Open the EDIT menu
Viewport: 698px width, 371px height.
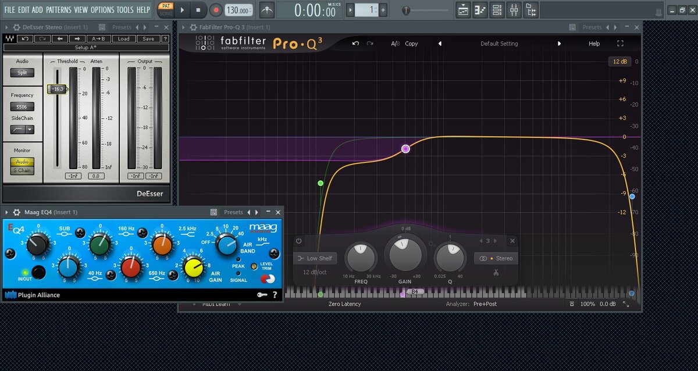coord(24,10)
